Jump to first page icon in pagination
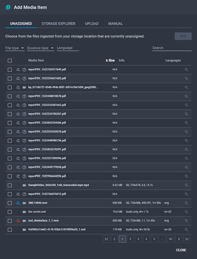 click(106, 239)
